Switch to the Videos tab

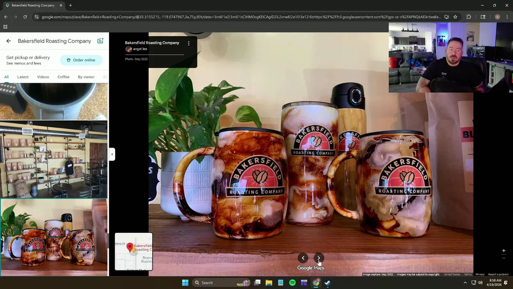[43, 77]
